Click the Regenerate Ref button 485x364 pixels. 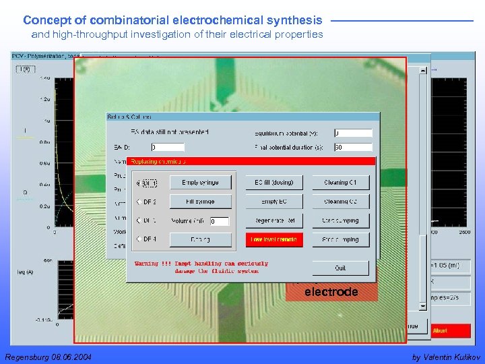(x=274, y=220)
